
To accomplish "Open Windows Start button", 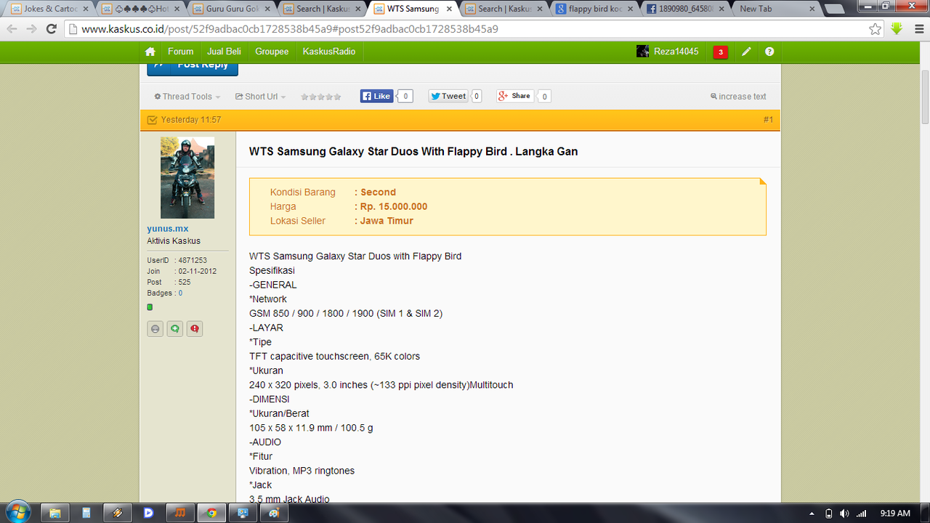I will click(x=17, y=512).
